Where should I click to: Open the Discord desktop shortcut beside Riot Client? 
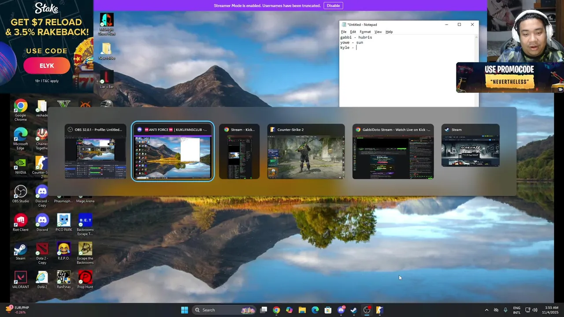[x=42, y=223]
